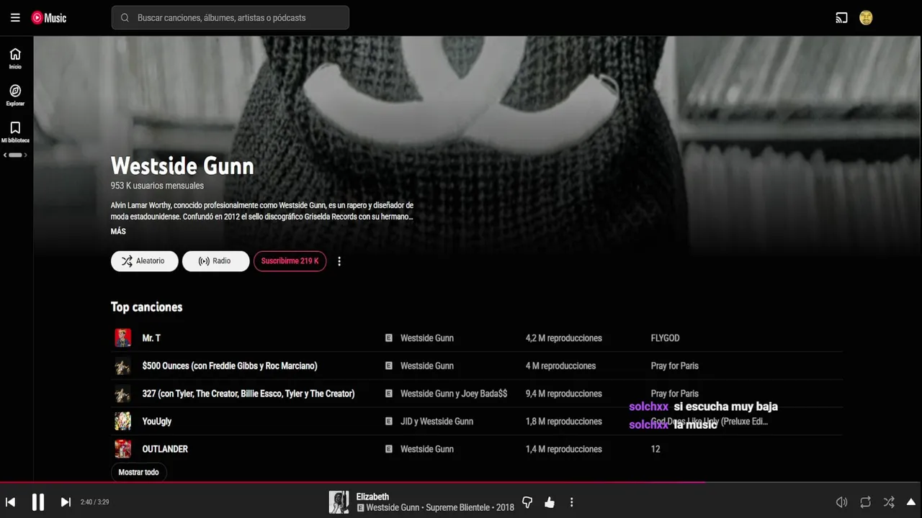The image size is (922, 518).
Task: Play $500 Ounces with Freddie Gibbs
Action: coord(230,366)
